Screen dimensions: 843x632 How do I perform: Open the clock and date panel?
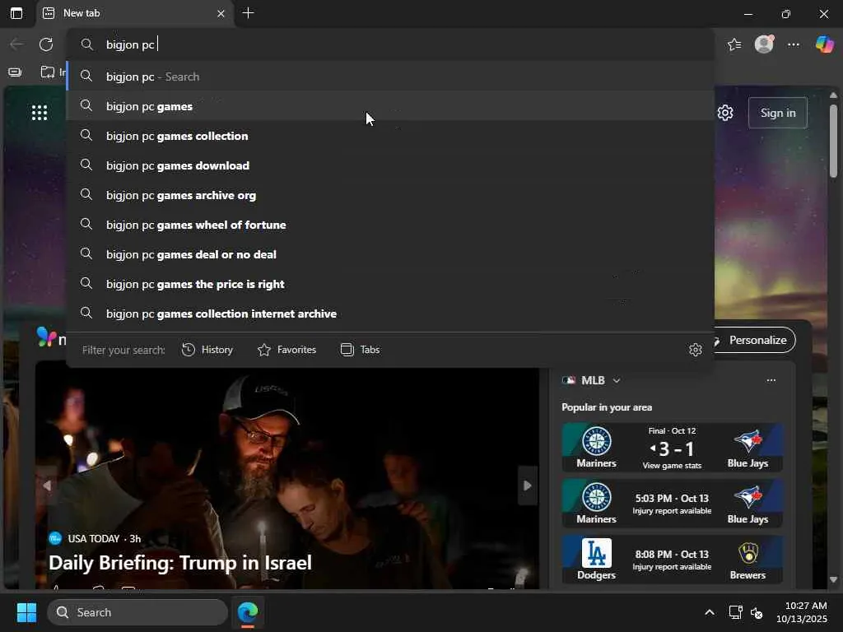coord(801,612)
